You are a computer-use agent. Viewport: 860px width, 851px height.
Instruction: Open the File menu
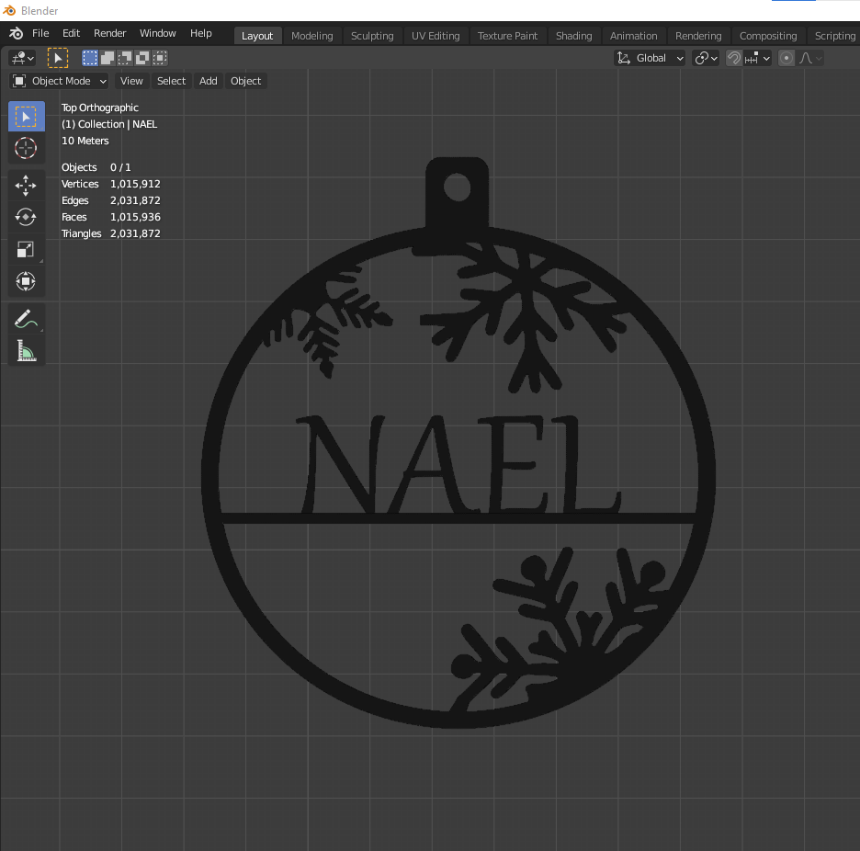click(x=40, y=33)
